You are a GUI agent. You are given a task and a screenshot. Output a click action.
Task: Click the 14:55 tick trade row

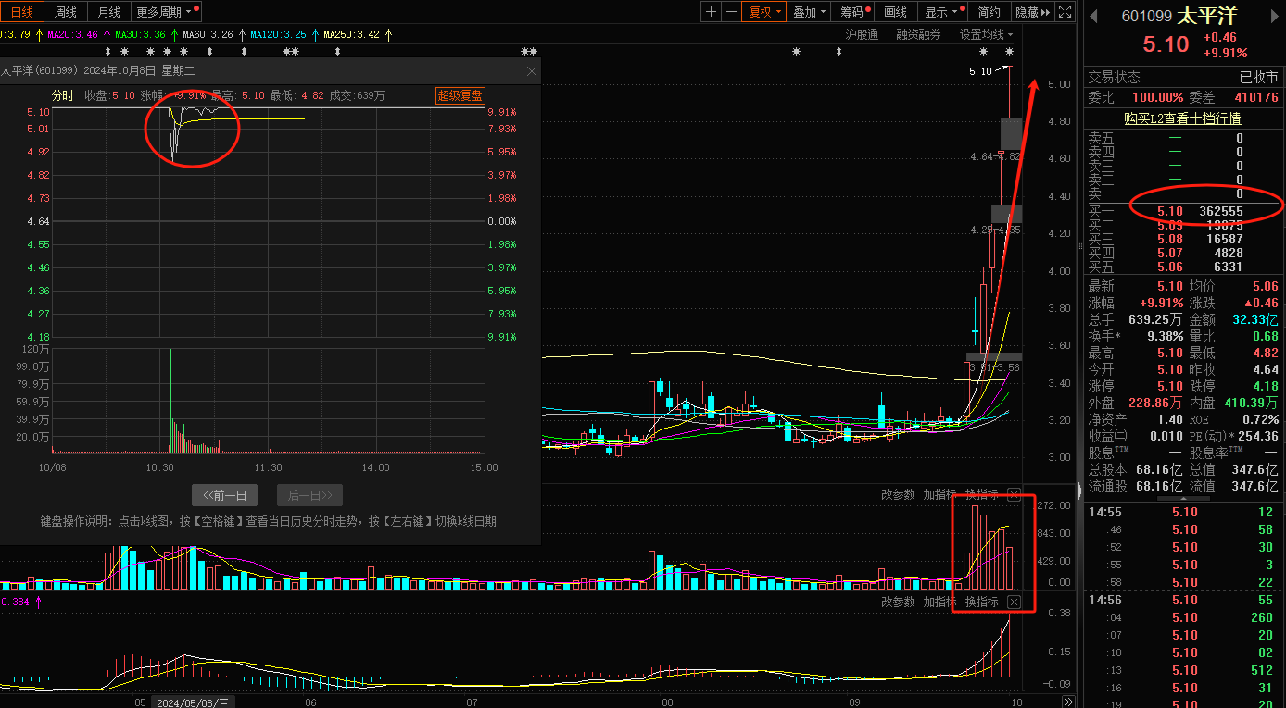(1183, 512)
